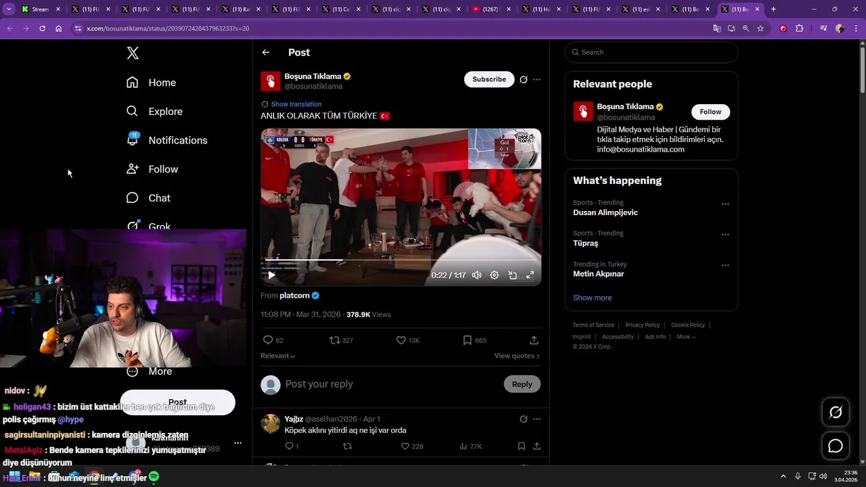Open Chat in the X sidebar
The image size is (866, 487).
point(149,198)
